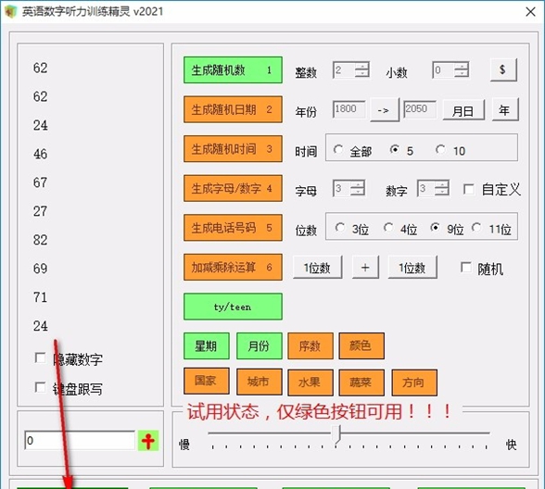
Task: Click generate phone number button 5
Action: coord(233,228)
